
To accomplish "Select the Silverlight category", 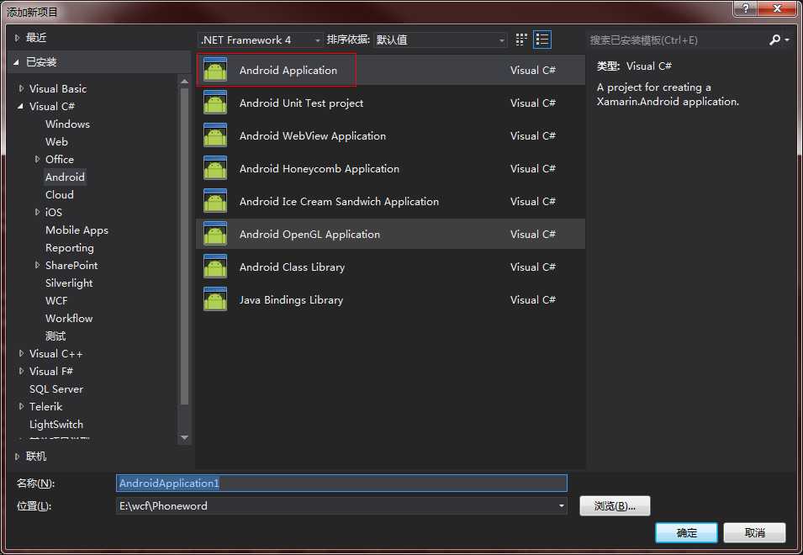I will point(69,283).
